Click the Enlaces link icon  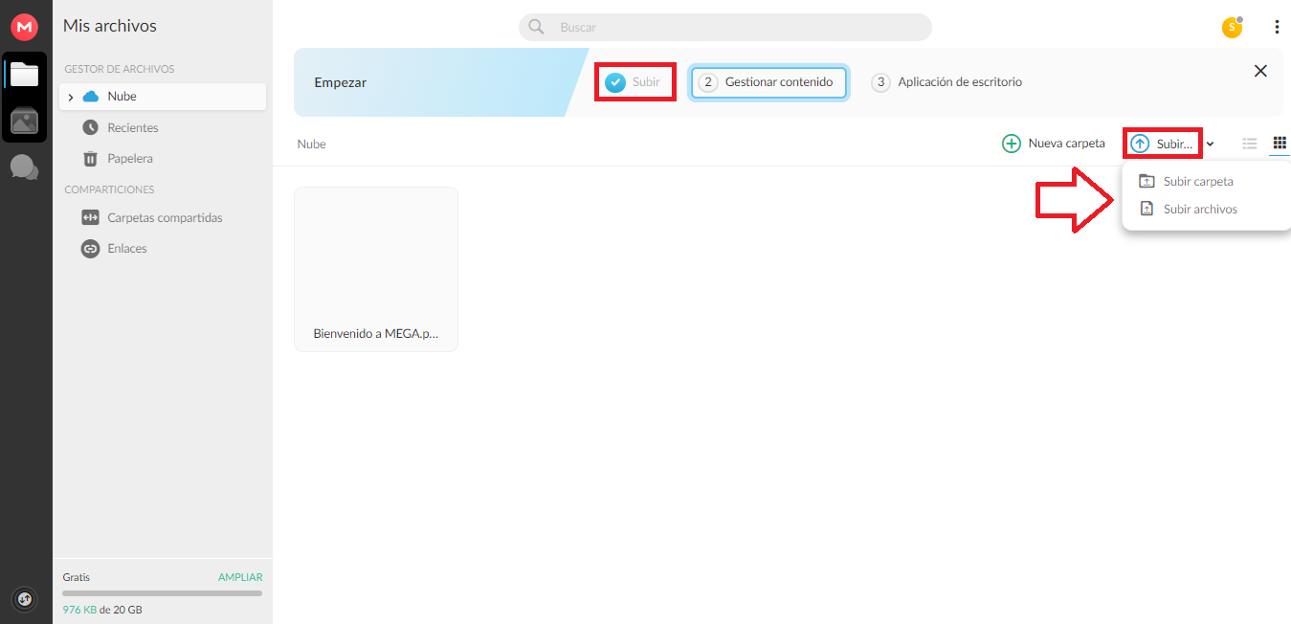click(91, 248)
